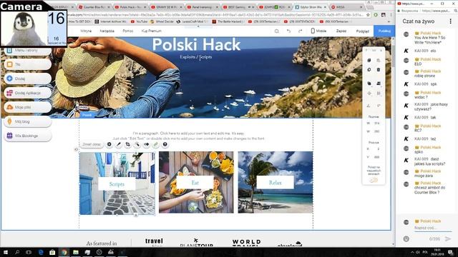Viewport: 458px width, 257px height.
Task: Open Edge browser from taskbar
Action: 41,252
